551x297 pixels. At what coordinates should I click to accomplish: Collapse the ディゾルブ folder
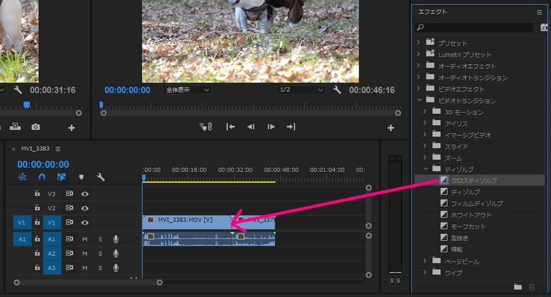(x=426, y=169)
